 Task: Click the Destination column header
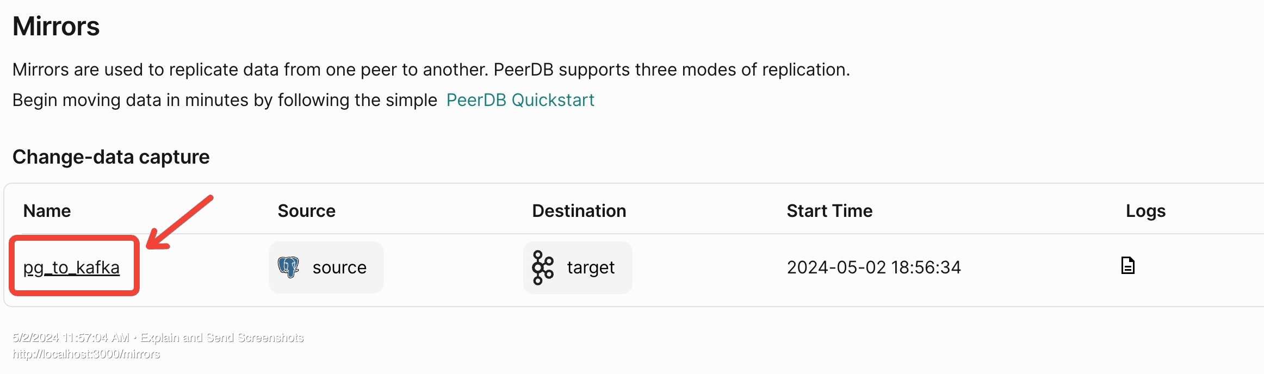(579, 211)
